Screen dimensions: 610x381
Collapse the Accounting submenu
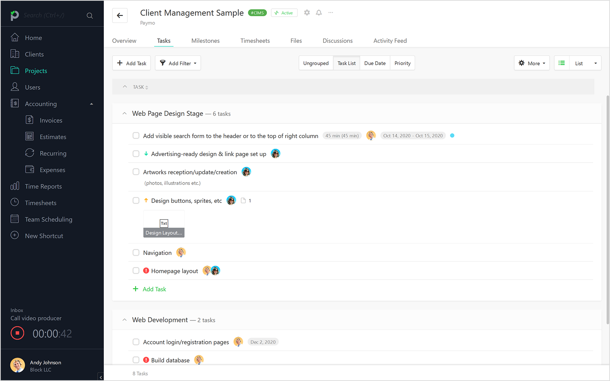coord(91,104)
